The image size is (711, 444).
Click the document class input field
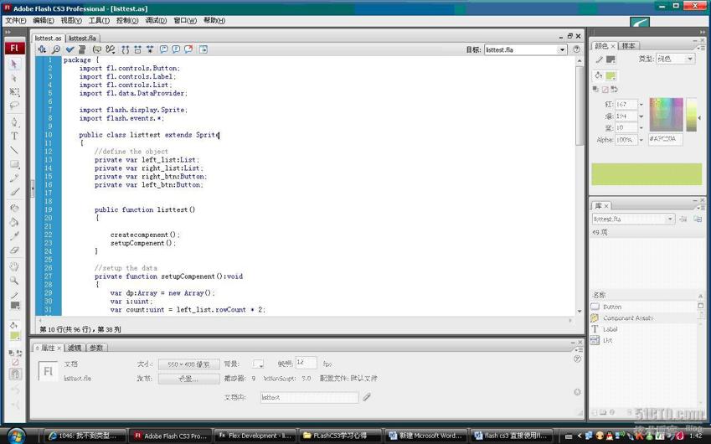[308, 397]
